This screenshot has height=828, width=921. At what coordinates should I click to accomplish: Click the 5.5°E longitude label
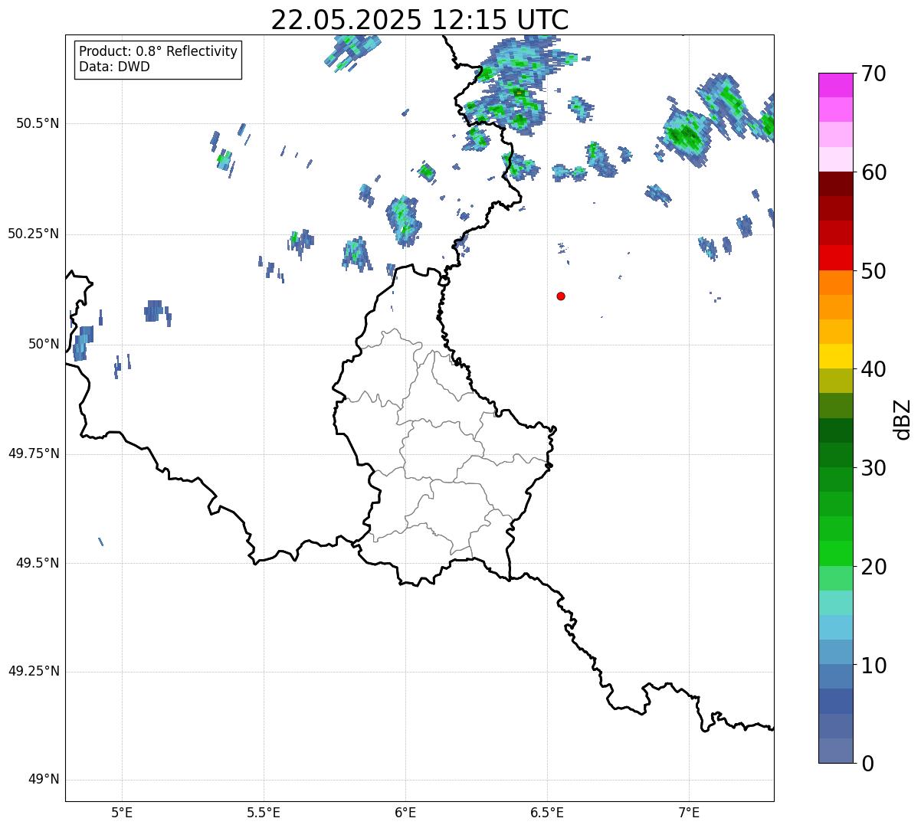(264, 813)
